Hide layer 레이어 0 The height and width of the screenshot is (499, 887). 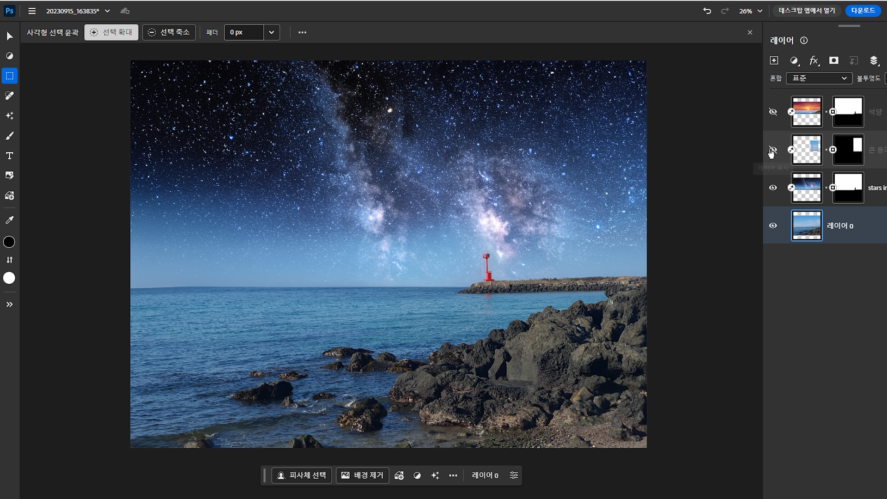[773, 225]
